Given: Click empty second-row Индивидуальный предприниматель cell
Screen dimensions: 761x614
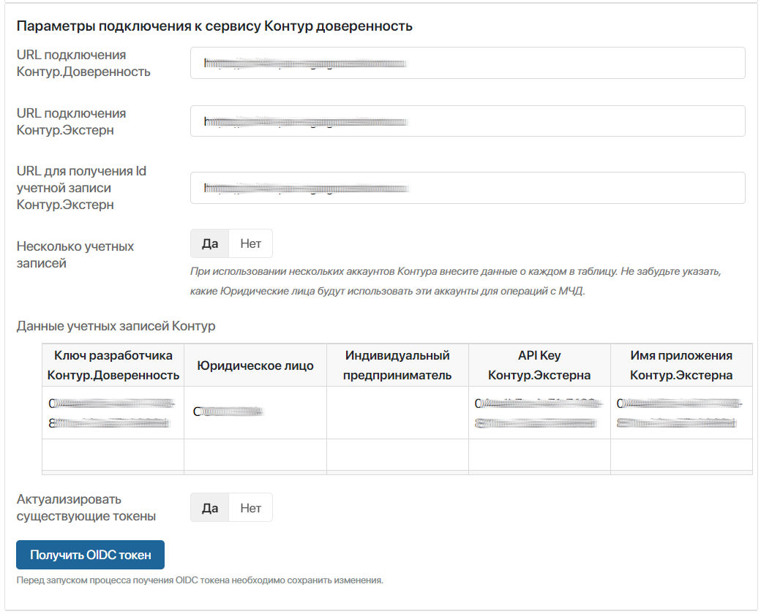Looking at the screenshot, I should click(397, 455).
